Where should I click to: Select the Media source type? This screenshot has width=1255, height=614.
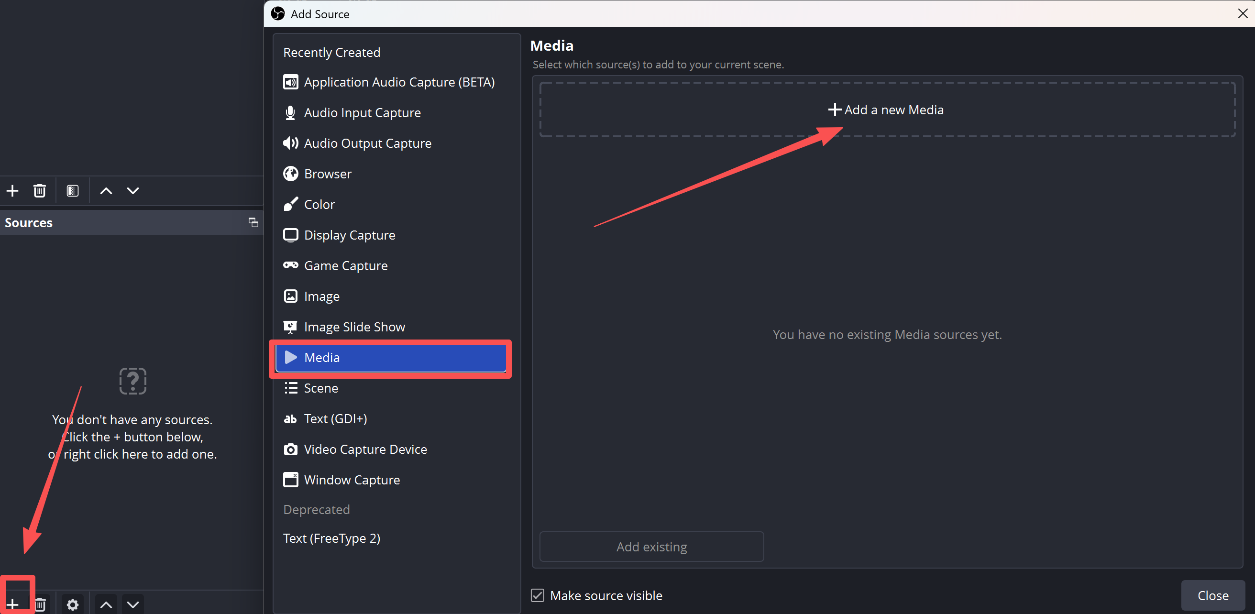pyautogui.click(x=391, y=358)
